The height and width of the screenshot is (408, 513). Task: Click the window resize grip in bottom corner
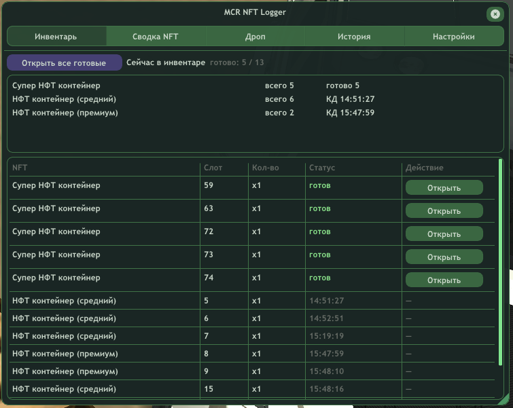tap(505, 400)
